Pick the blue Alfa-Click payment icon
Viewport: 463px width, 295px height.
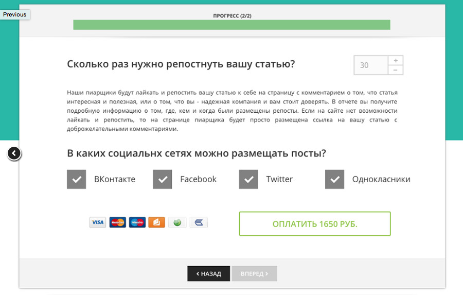pos(199,222)
